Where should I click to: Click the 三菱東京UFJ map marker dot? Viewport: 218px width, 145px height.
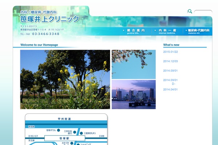[x=81, y=133]
